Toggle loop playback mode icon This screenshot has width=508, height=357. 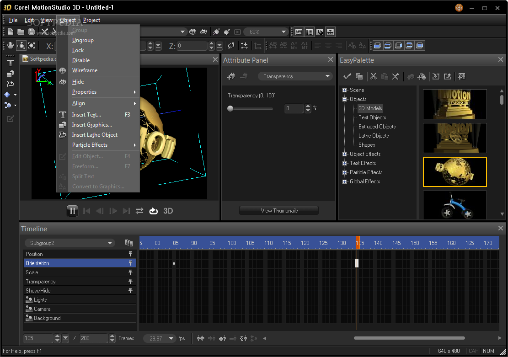click(154, 211)
